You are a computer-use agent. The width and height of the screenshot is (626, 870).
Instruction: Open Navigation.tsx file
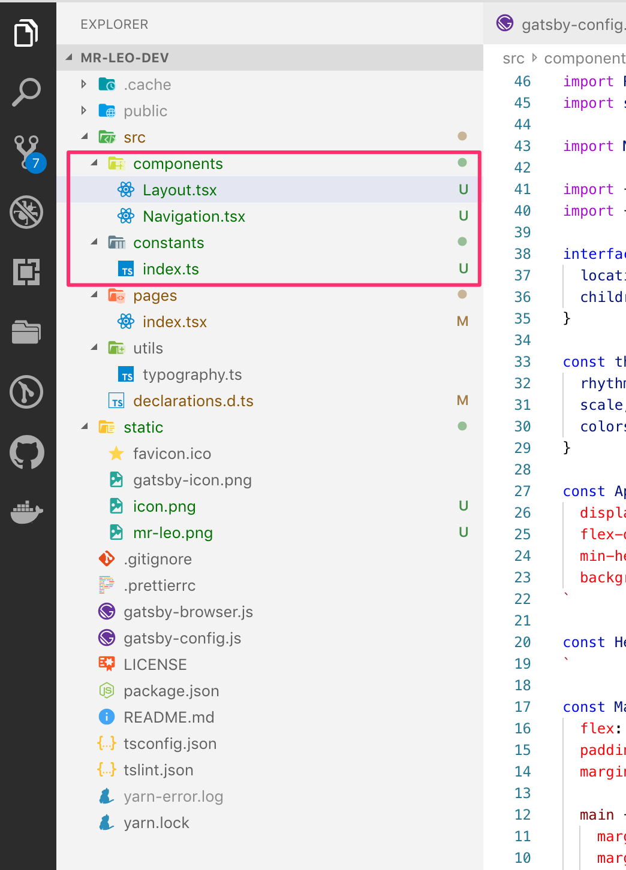tap(270, 216)
